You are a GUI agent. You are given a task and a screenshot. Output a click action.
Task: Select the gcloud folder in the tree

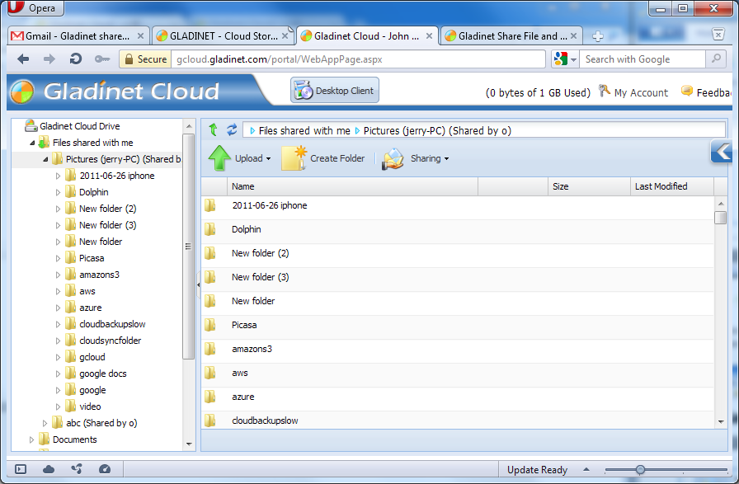click(92, 357)
